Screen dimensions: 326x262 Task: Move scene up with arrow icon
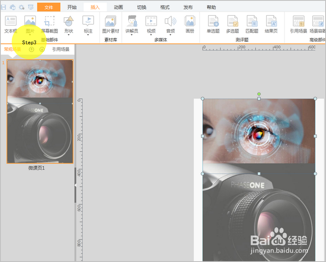[31, 49]
